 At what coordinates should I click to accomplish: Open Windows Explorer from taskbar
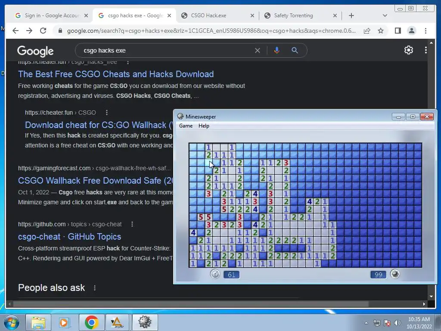coord(38,322)
